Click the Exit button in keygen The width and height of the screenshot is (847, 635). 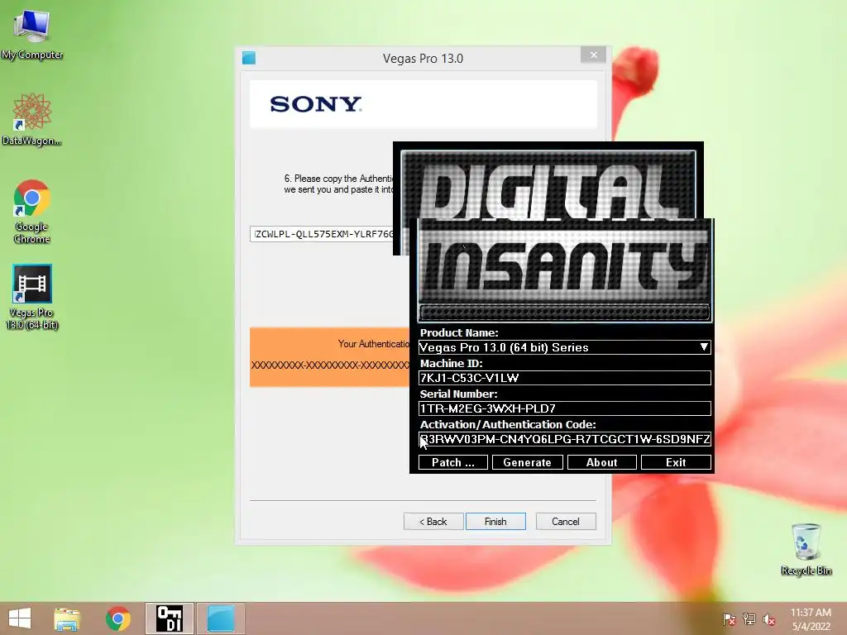676,462
